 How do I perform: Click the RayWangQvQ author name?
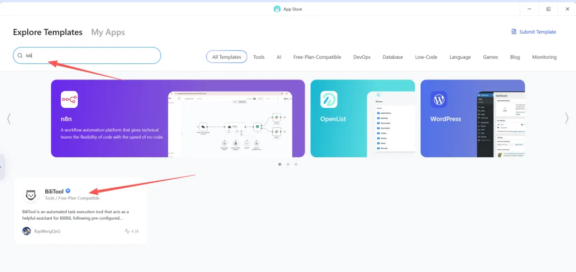click(x=47, y=231)
